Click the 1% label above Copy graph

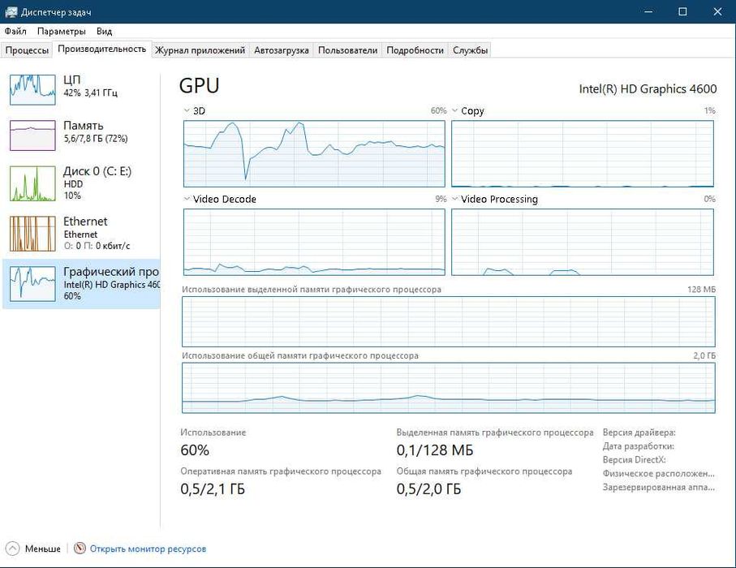pos(710,111)
